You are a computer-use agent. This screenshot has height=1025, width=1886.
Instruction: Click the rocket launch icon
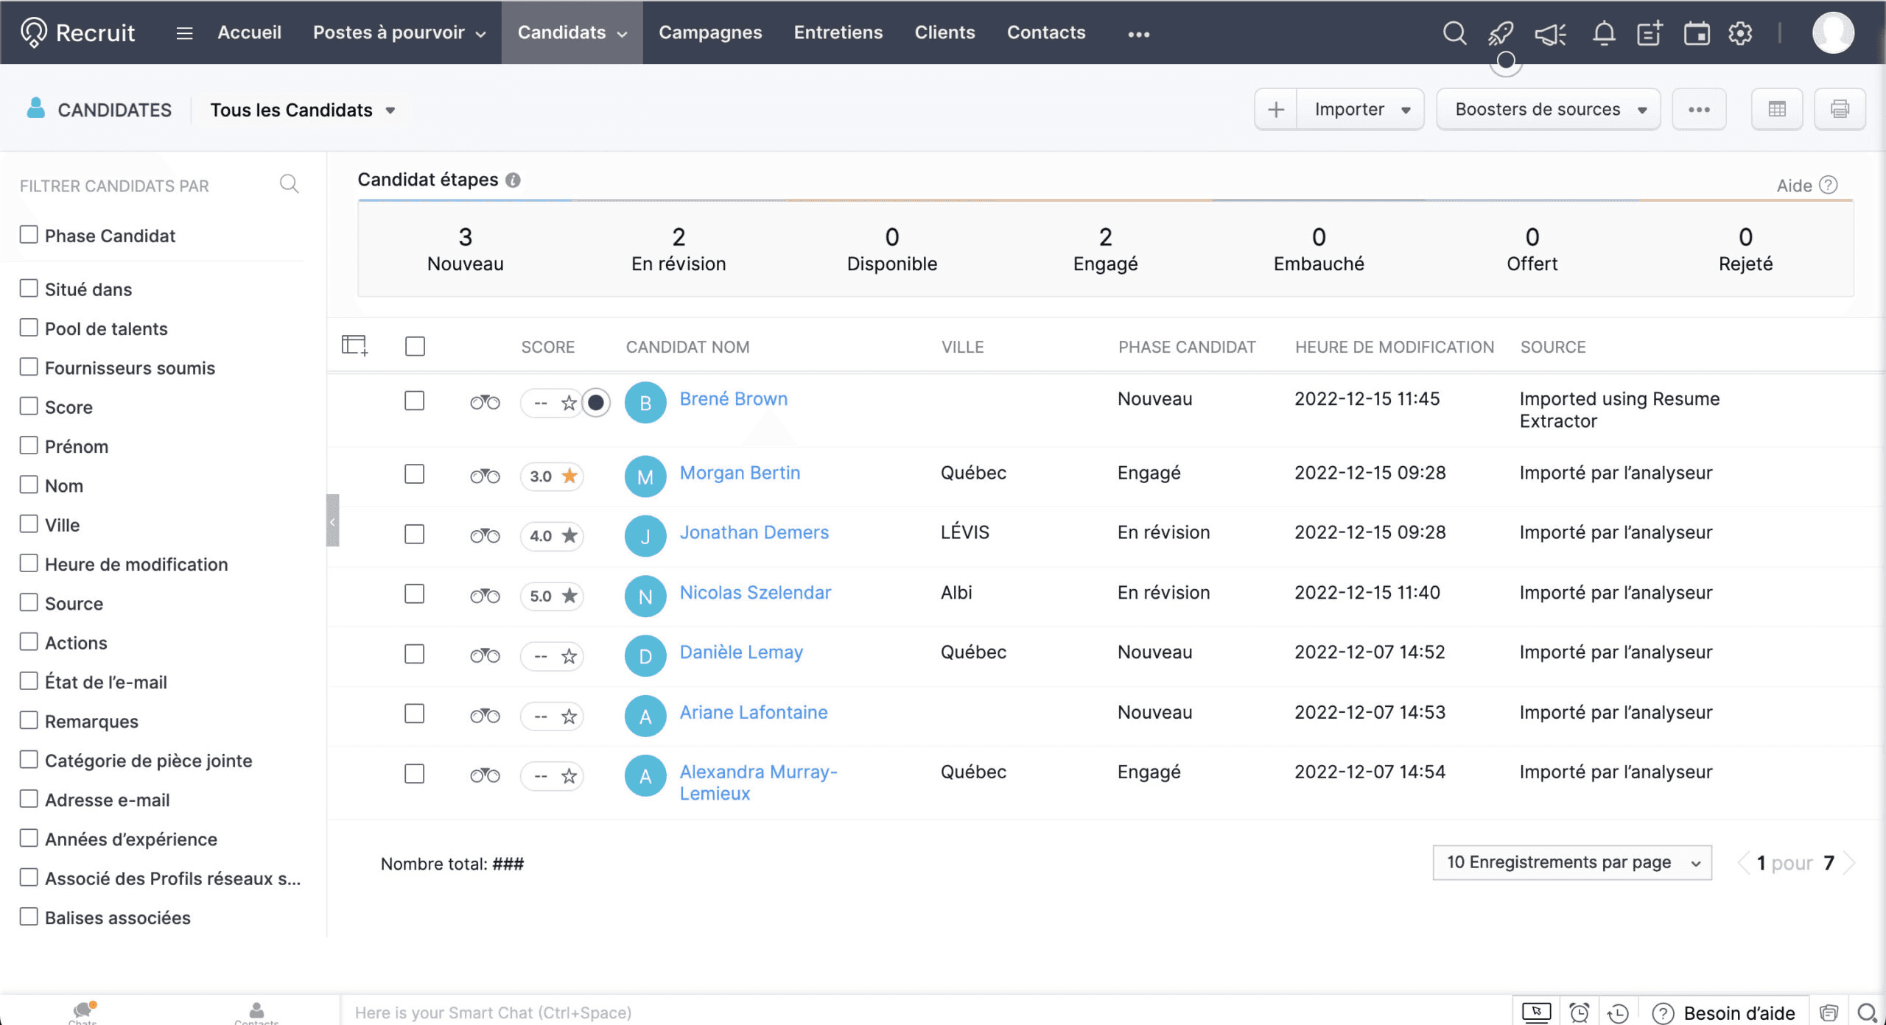click(x=1501, y=33)
